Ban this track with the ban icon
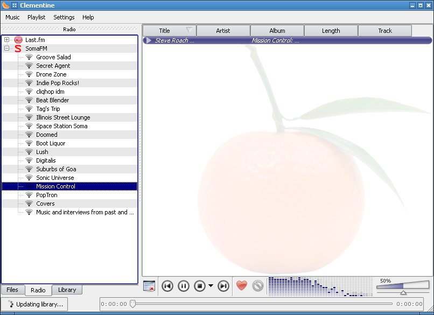The height and width of the screenshot is (315, 434). pyautogui.click(x=258, y=286)
